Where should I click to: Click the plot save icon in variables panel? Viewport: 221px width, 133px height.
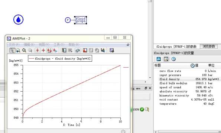[166, 59]
